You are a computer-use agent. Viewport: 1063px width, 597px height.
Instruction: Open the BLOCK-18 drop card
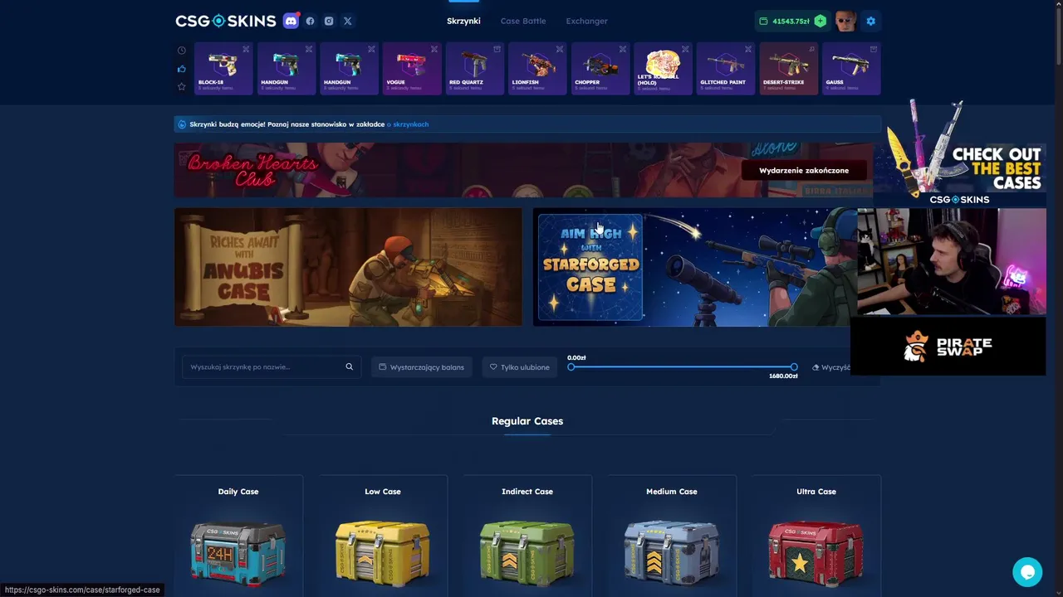tap(223, 68)
